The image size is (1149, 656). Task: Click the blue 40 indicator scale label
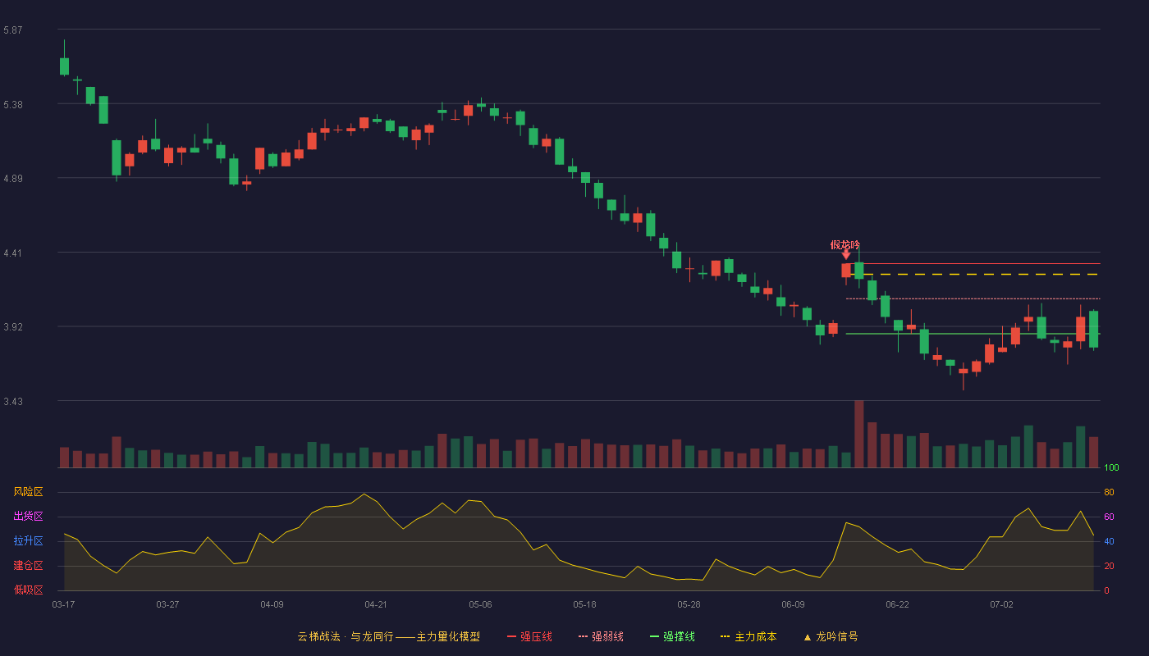click(1109, 541)
